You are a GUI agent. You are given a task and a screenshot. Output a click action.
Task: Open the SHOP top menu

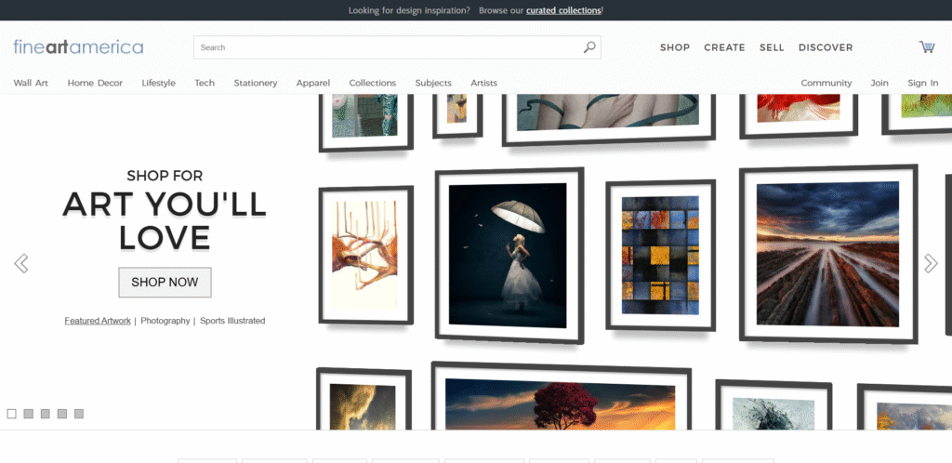tap(675, 47)
